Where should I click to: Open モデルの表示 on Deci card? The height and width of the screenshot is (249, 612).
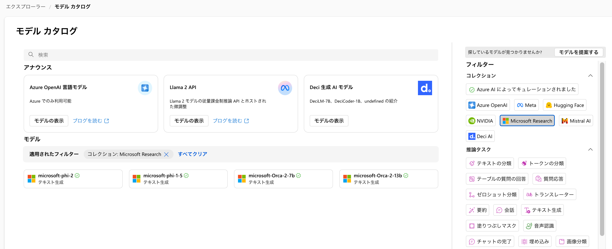pyautogui.click(x=329, y=121)
